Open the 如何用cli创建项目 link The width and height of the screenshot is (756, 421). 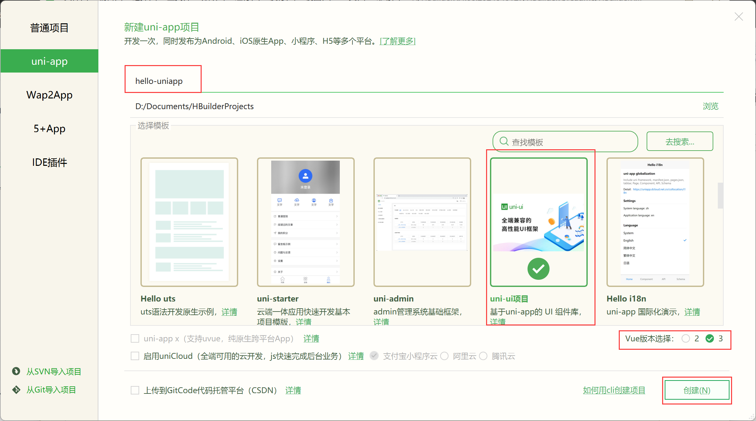pyautogui.click(x=614, y=390)
